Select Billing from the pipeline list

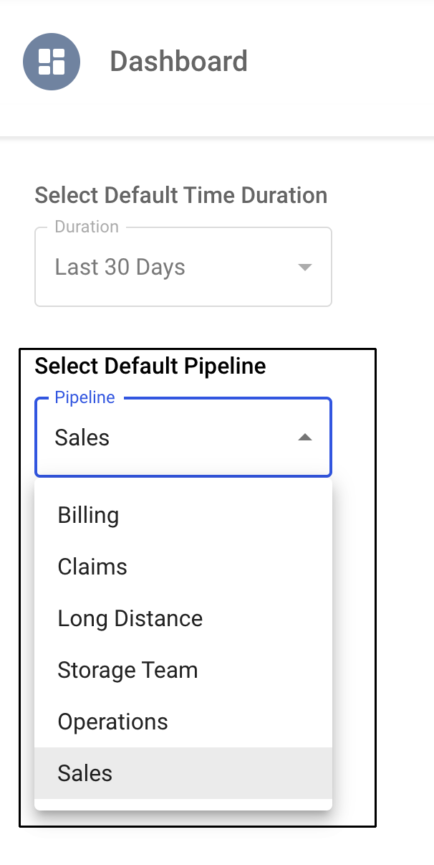coord(89,515)
